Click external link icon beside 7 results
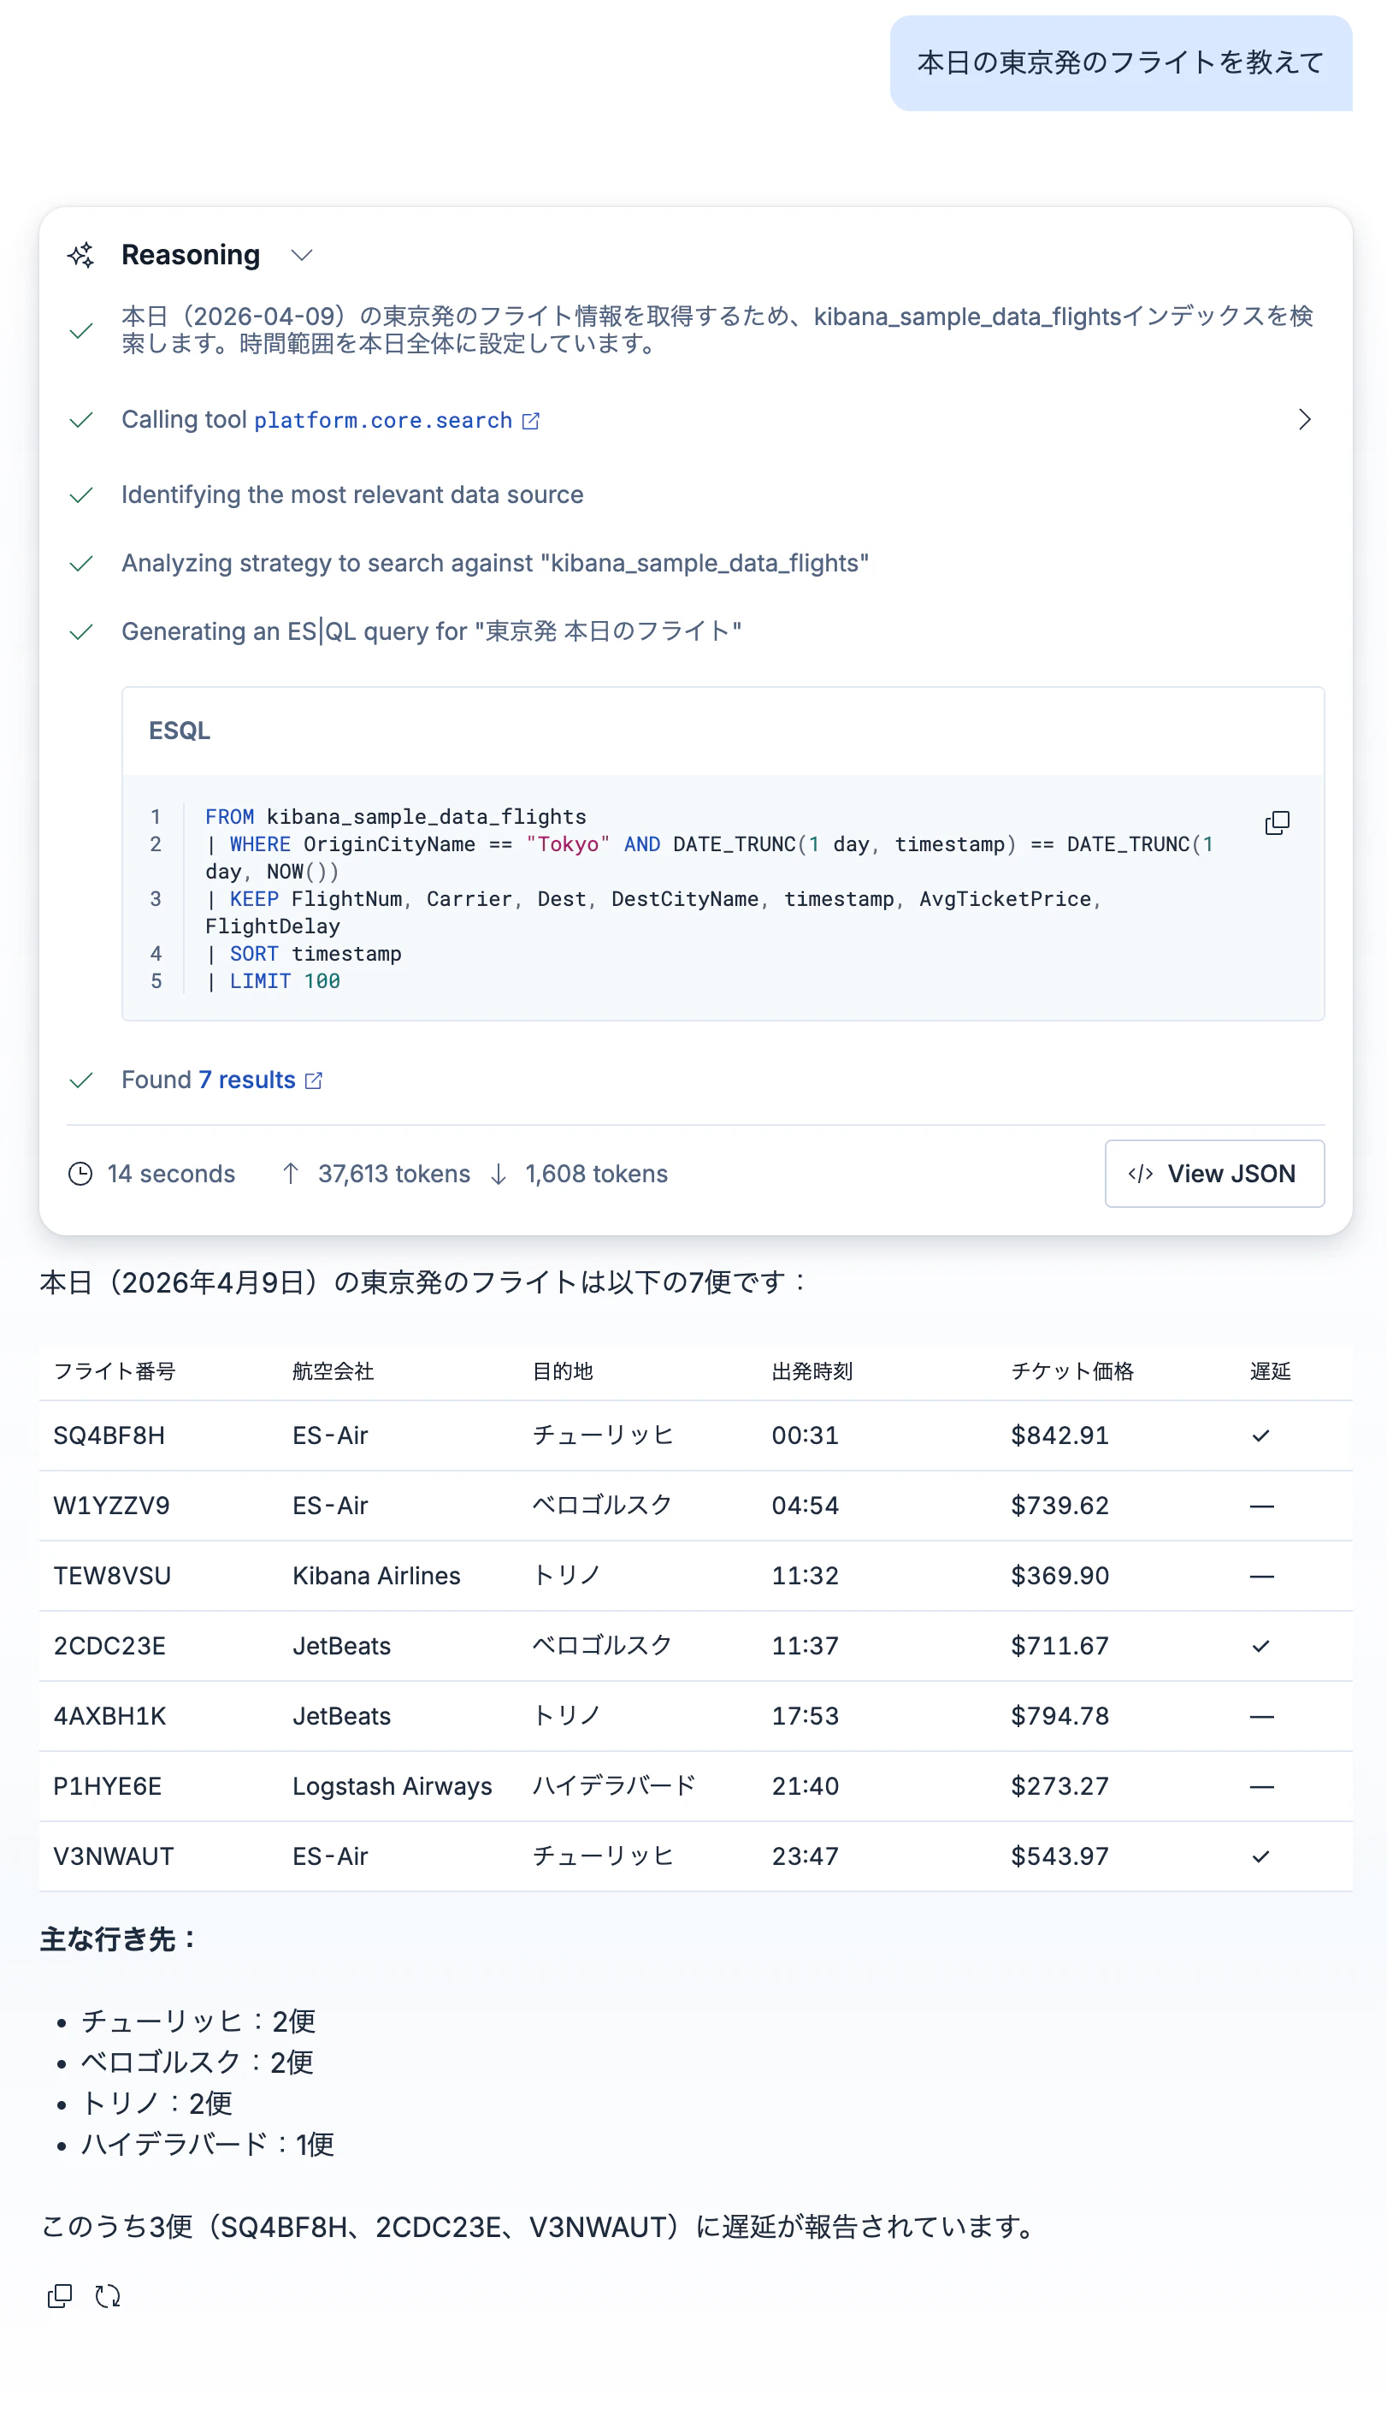Screen dimensions: 1387x2409 click(x=314, y=1080)
